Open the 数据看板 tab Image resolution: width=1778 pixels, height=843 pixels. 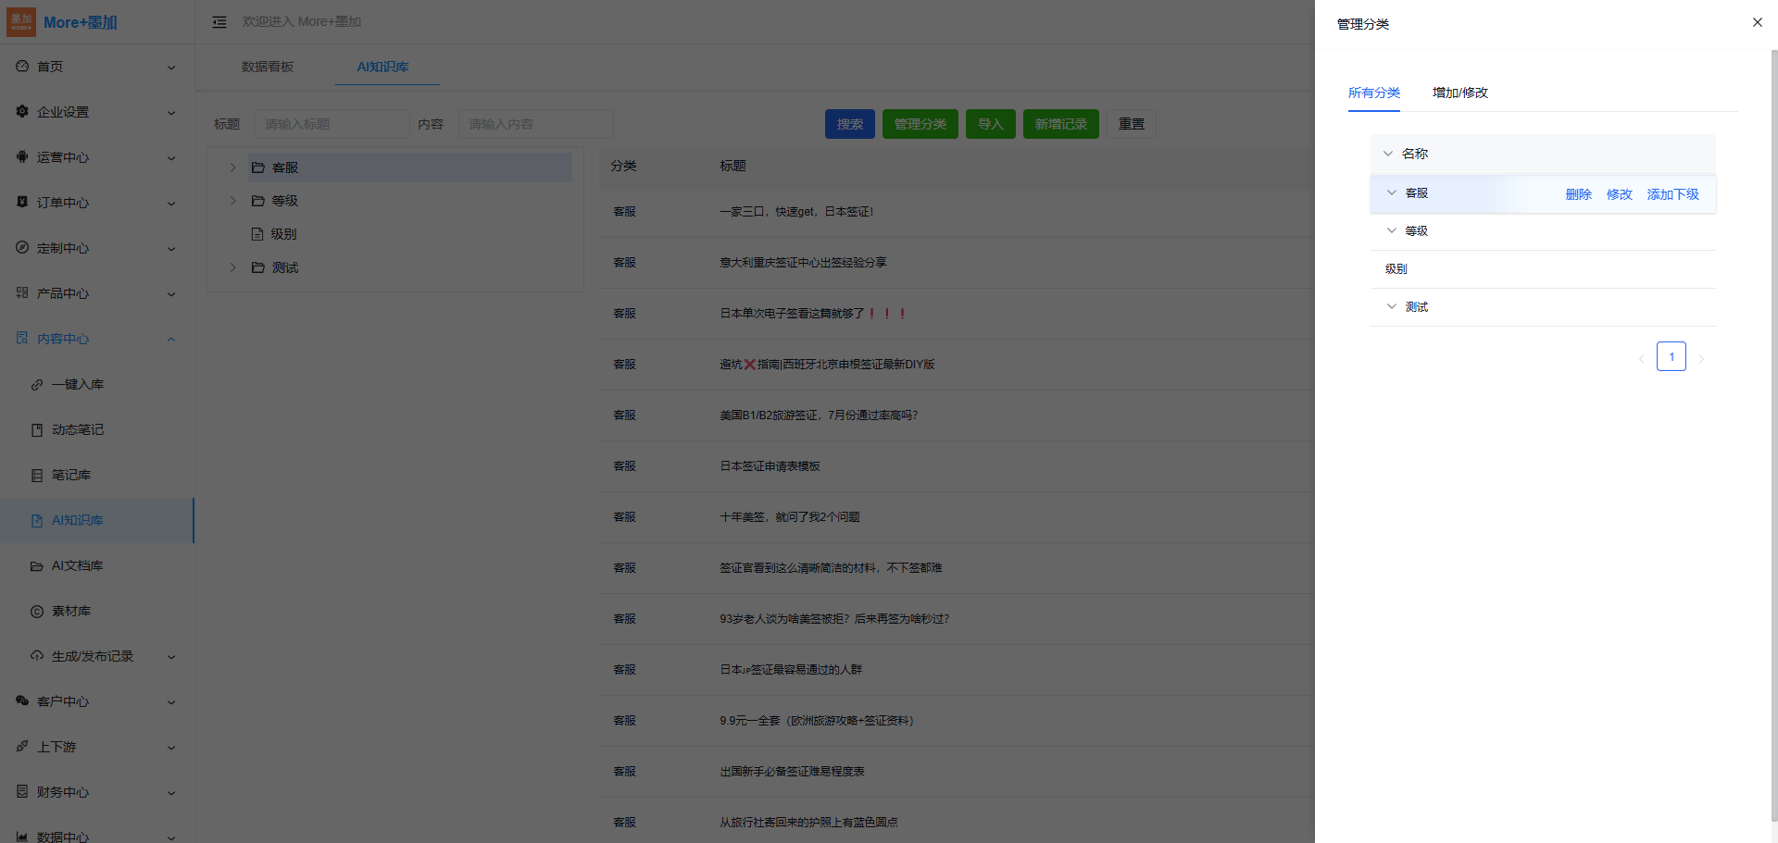coord(268,67)
